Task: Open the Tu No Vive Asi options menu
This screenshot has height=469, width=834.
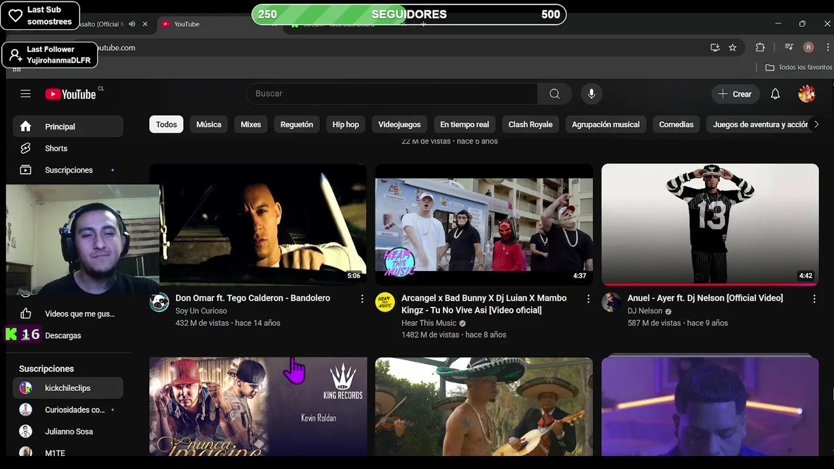Action: pos(588,298)
